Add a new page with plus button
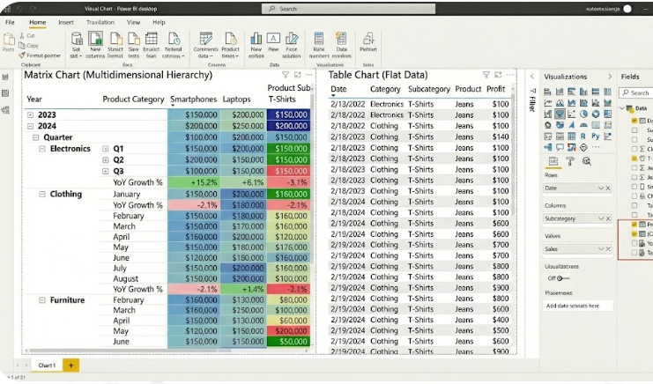The width and height of the screenshot is (653, 384). click(70, 365)
